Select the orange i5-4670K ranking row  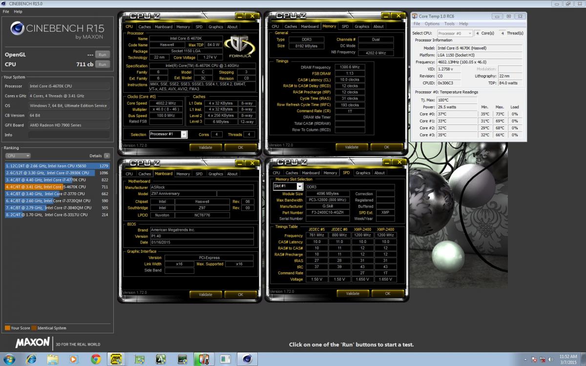57,187
